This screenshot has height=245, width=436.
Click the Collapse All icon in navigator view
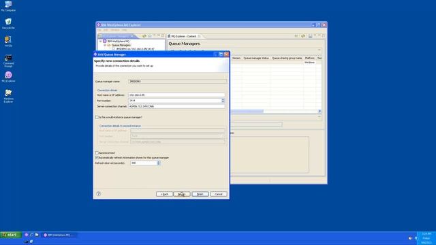coord(150,36)
